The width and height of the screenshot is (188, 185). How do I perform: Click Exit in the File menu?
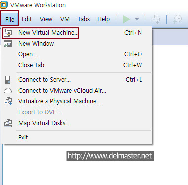(x=77, y=138)
